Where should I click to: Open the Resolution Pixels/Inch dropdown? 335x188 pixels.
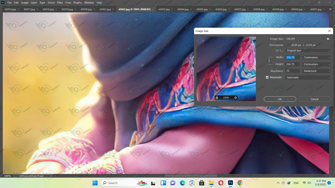point(316,71)
